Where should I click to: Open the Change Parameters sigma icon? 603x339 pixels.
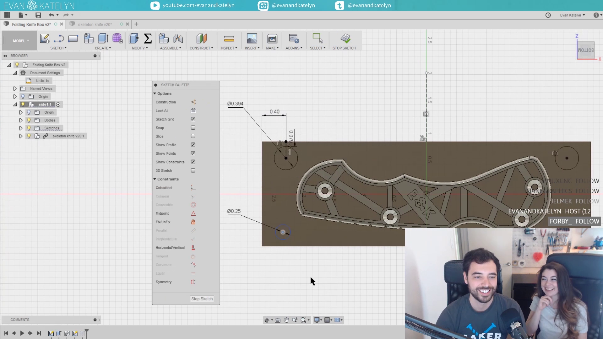click(x=148, y=39)
